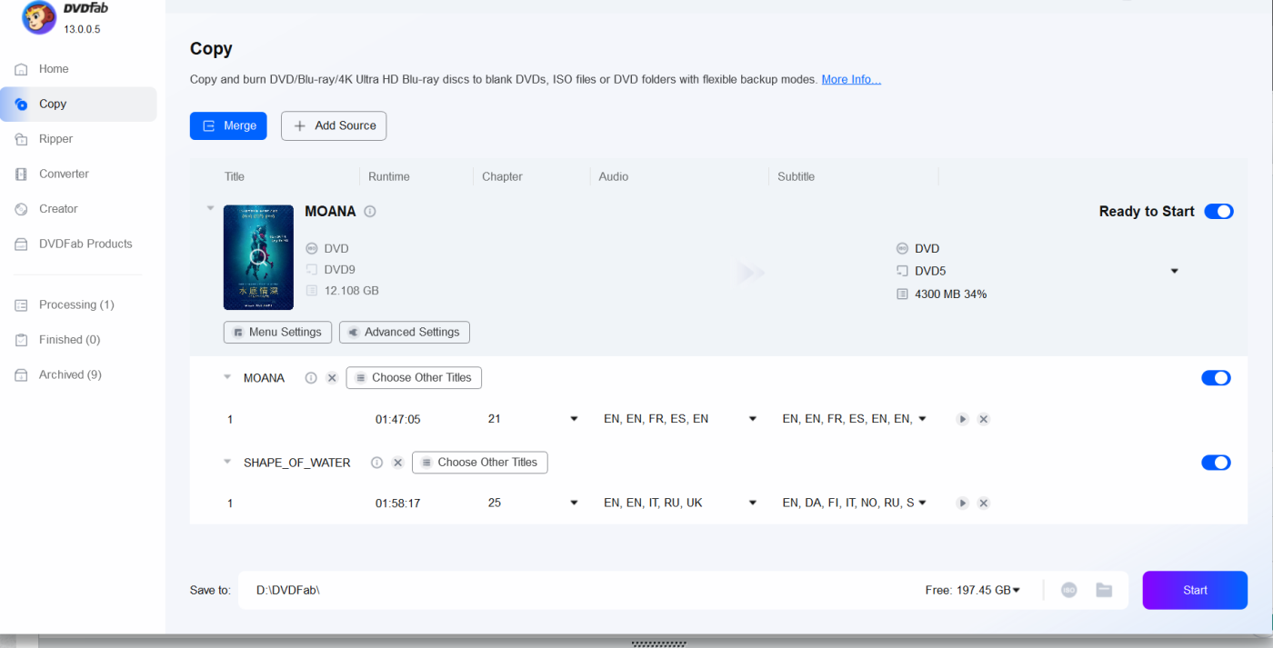Collapse the SHAPE_OF_WATER title row
This screenshot has width=1273, height=648.
[227, 462]
